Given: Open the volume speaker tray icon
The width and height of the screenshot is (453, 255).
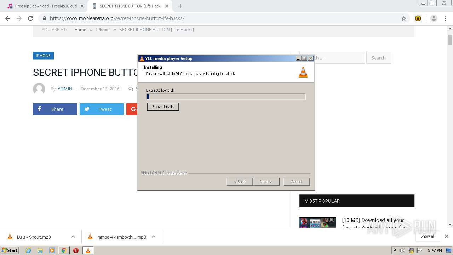Looking at the screenshot, I should coord(402,250).
